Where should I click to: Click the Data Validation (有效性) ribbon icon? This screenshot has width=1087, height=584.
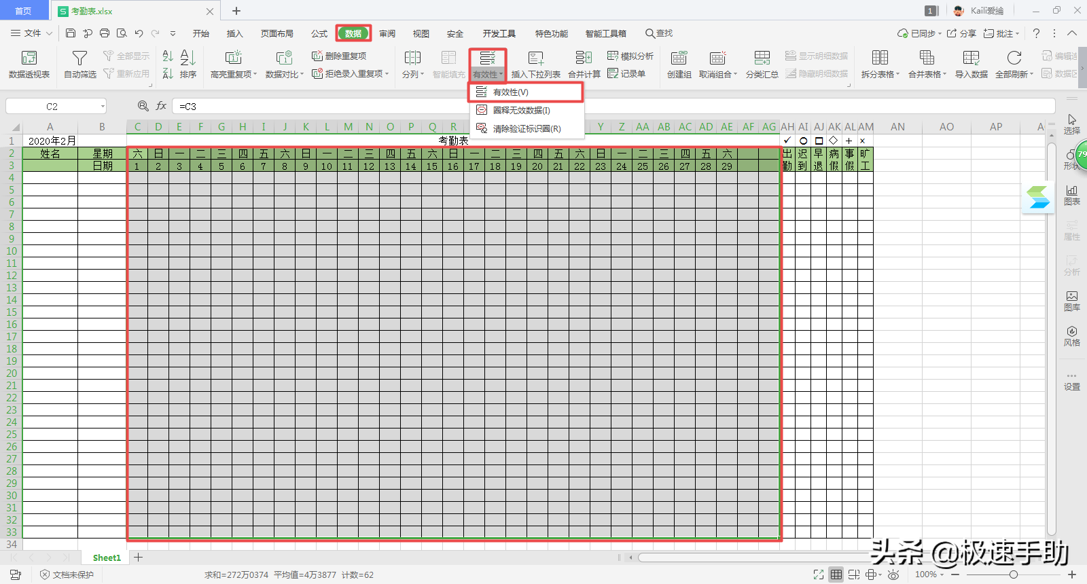[x=487, y=58]
